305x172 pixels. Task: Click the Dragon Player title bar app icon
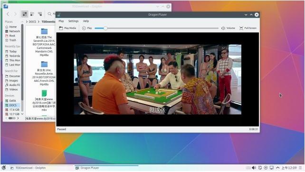[59, 15]
